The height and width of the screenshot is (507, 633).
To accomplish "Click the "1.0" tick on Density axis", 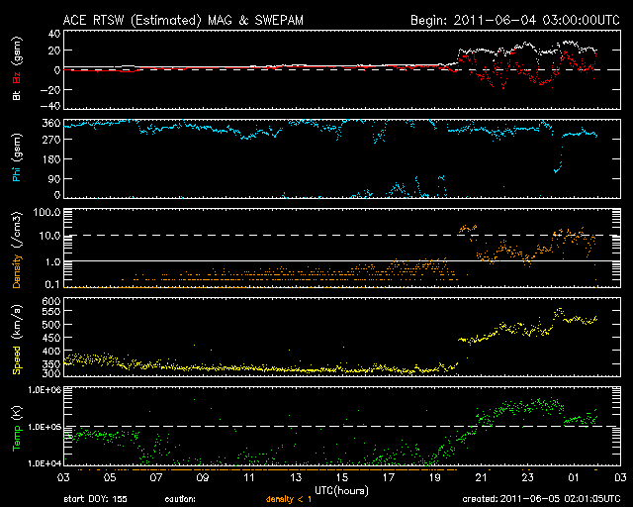I will tap(52, 262).
